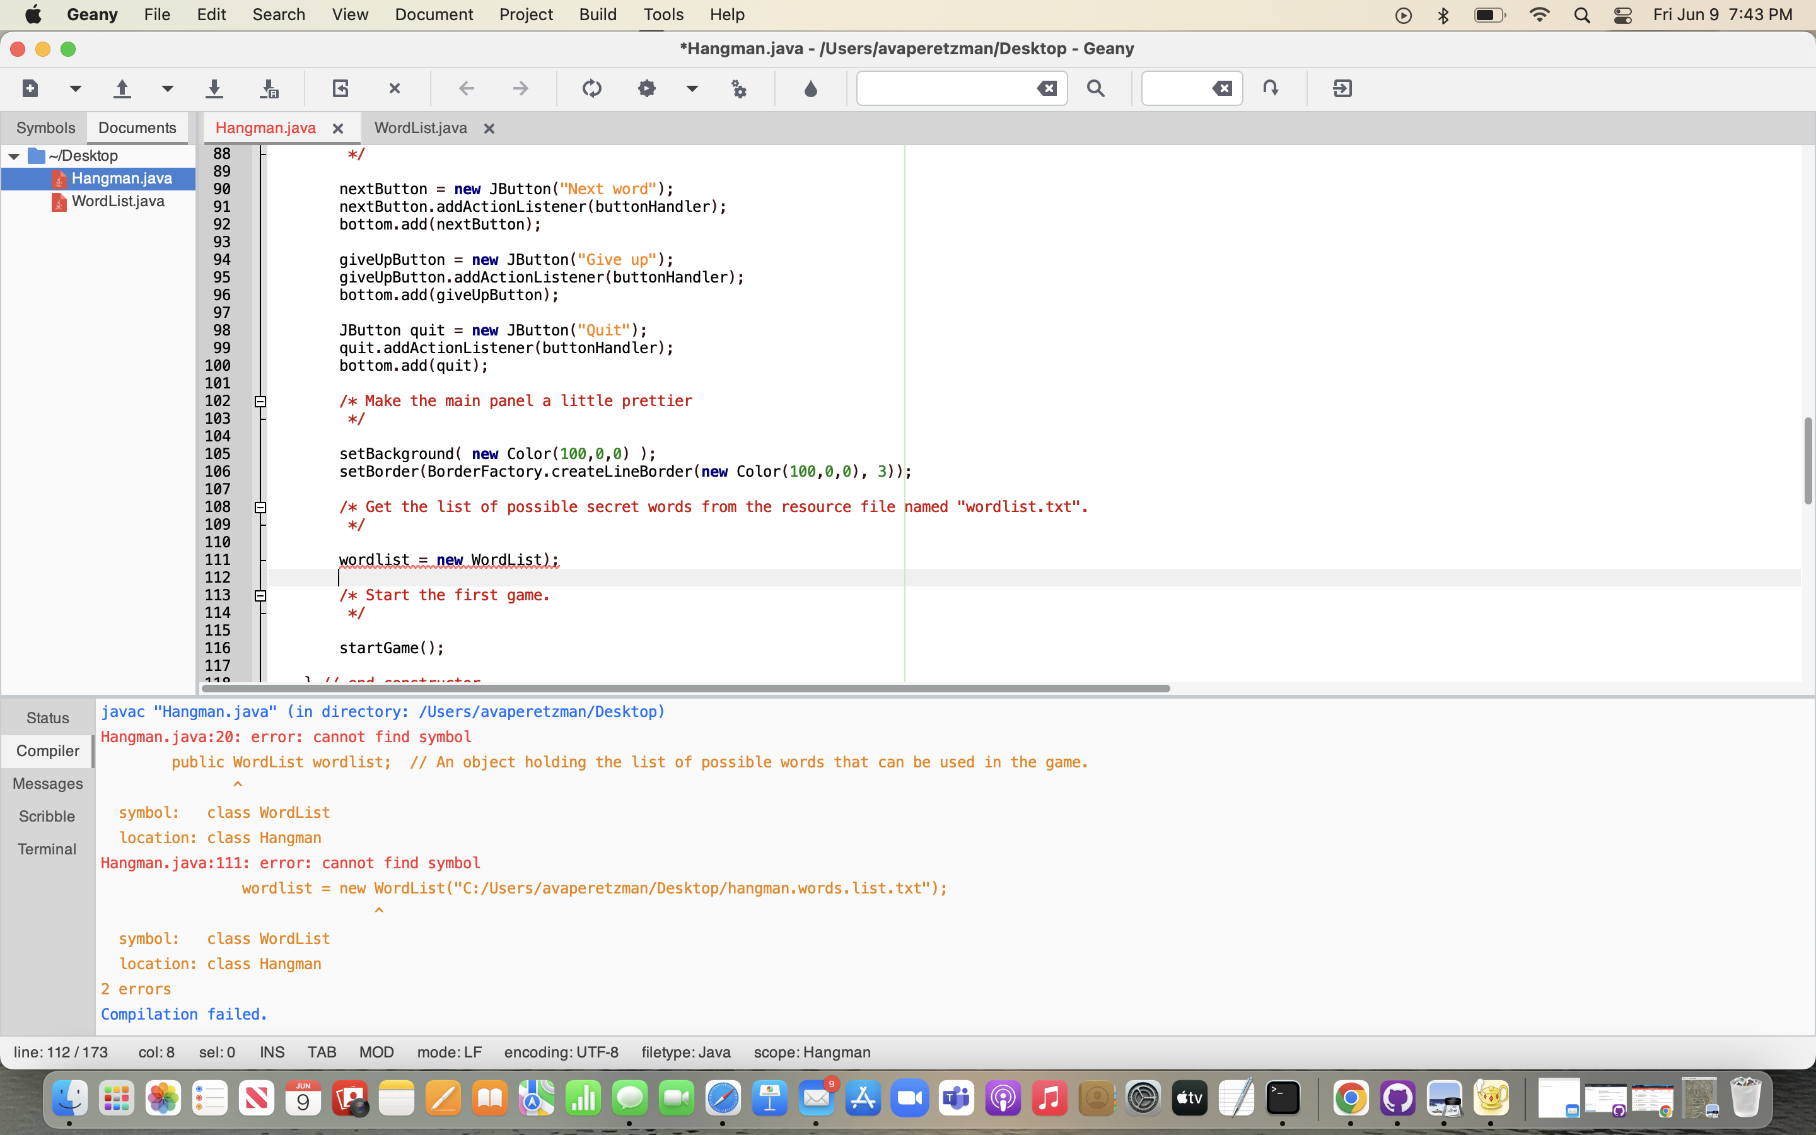Click the run/execute gears icon

click(738, 88)
